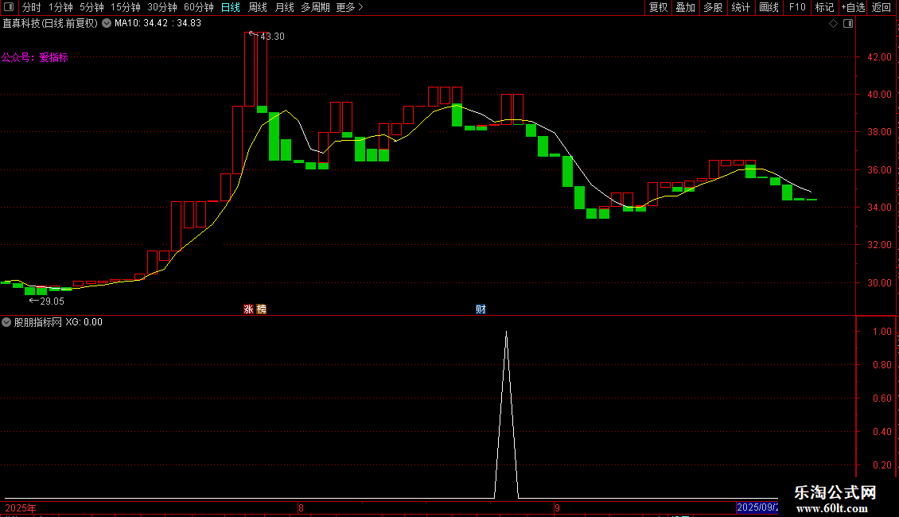The image size is (899, 517).
Task: Select the 月线 monthly tab
Action: pos(284,7)
